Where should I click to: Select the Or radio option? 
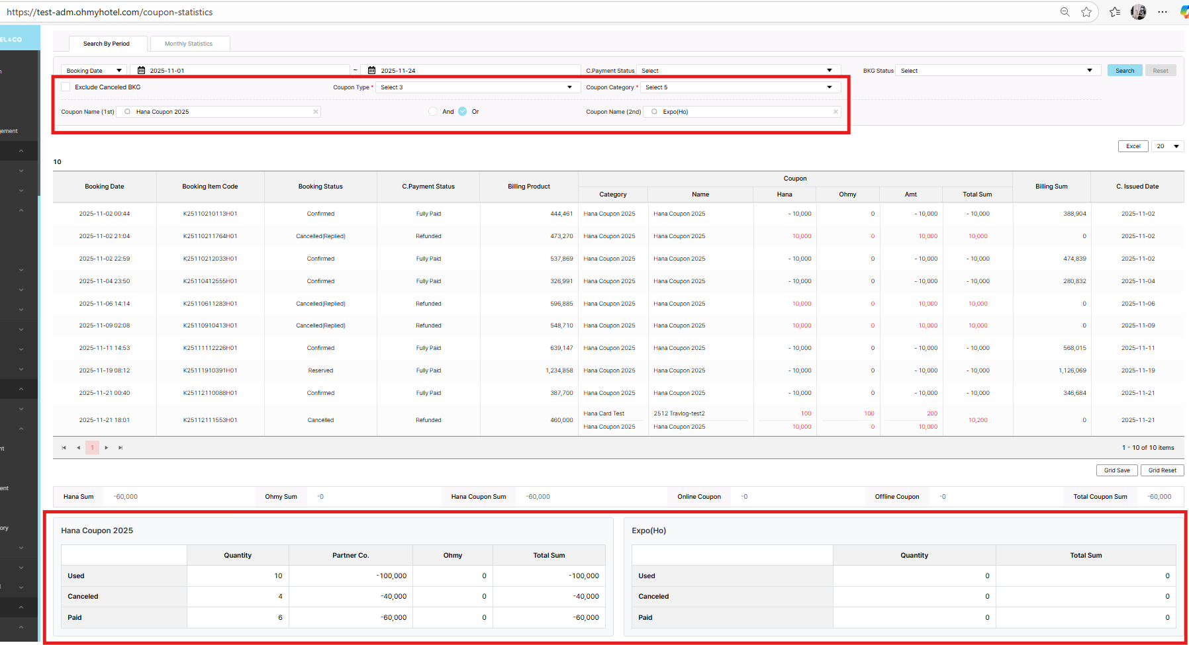tap(463, 111)
